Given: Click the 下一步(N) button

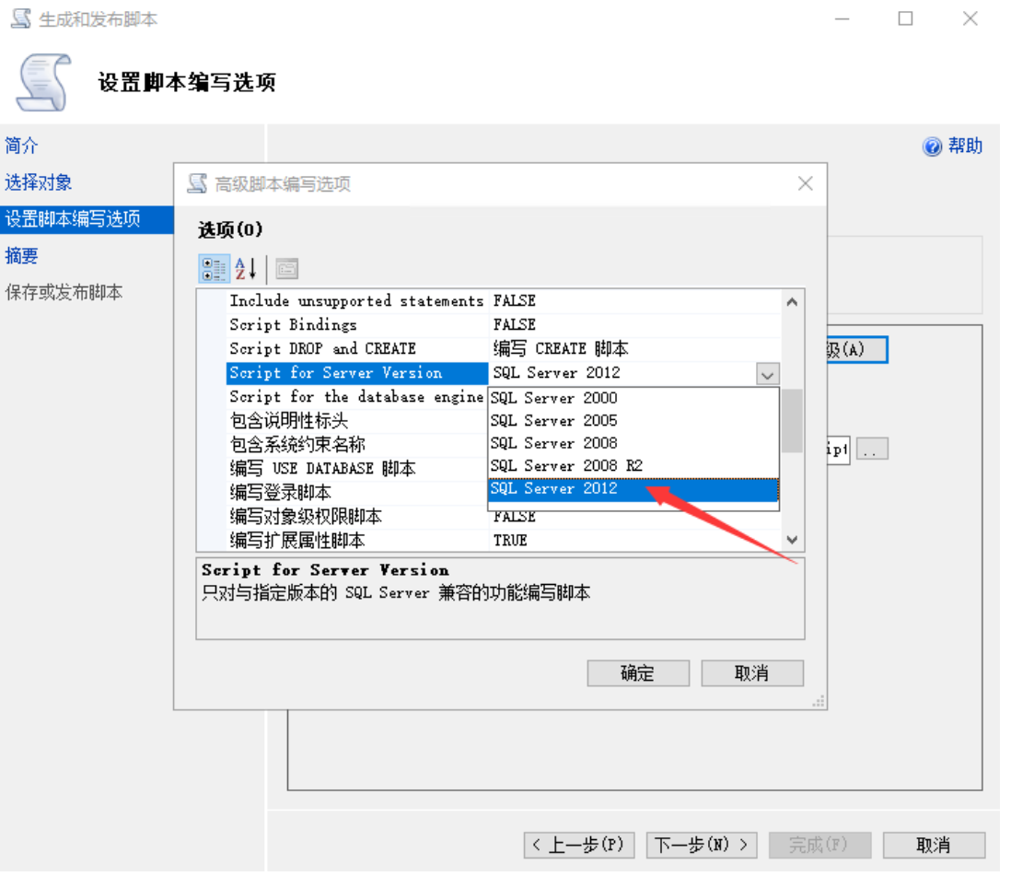Looking at the screenshot, I should [701, 845].
